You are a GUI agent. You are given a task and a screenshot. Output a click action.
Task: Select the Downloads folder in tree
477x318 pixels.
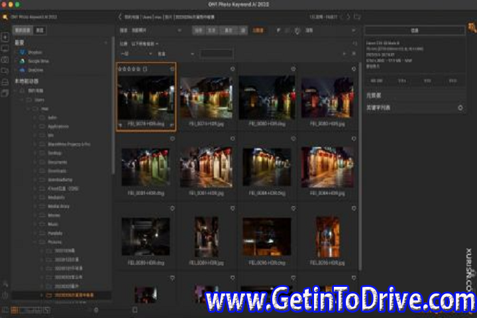click(56, 171)
